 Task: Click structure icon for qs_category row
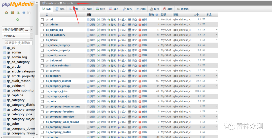point(98,76)
